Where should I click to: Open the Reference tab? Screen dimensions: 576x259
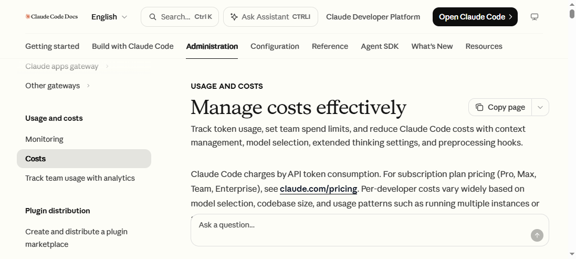[x=330, y=46]
